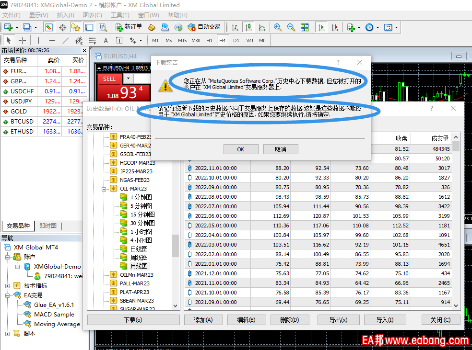Expand the arrows tool dropdown
The width and height of the screenshot is (472, 350).
click(141, 40)
